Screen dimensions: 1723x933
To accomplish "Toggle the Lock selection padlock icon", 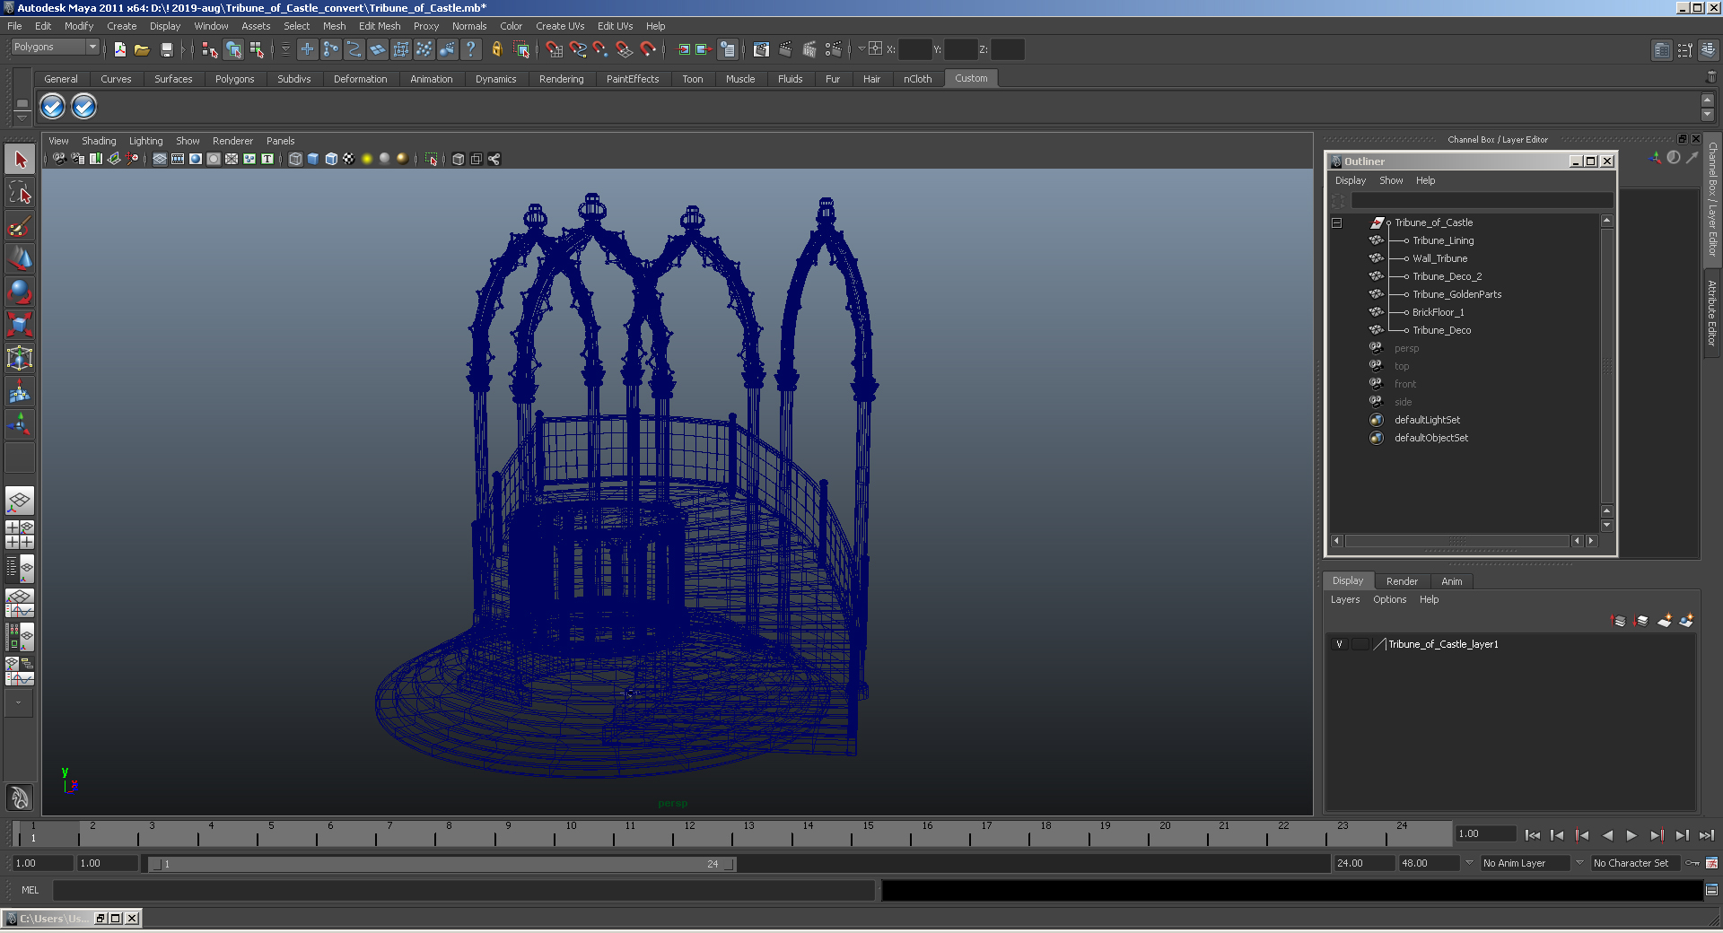I will [496, 49].
